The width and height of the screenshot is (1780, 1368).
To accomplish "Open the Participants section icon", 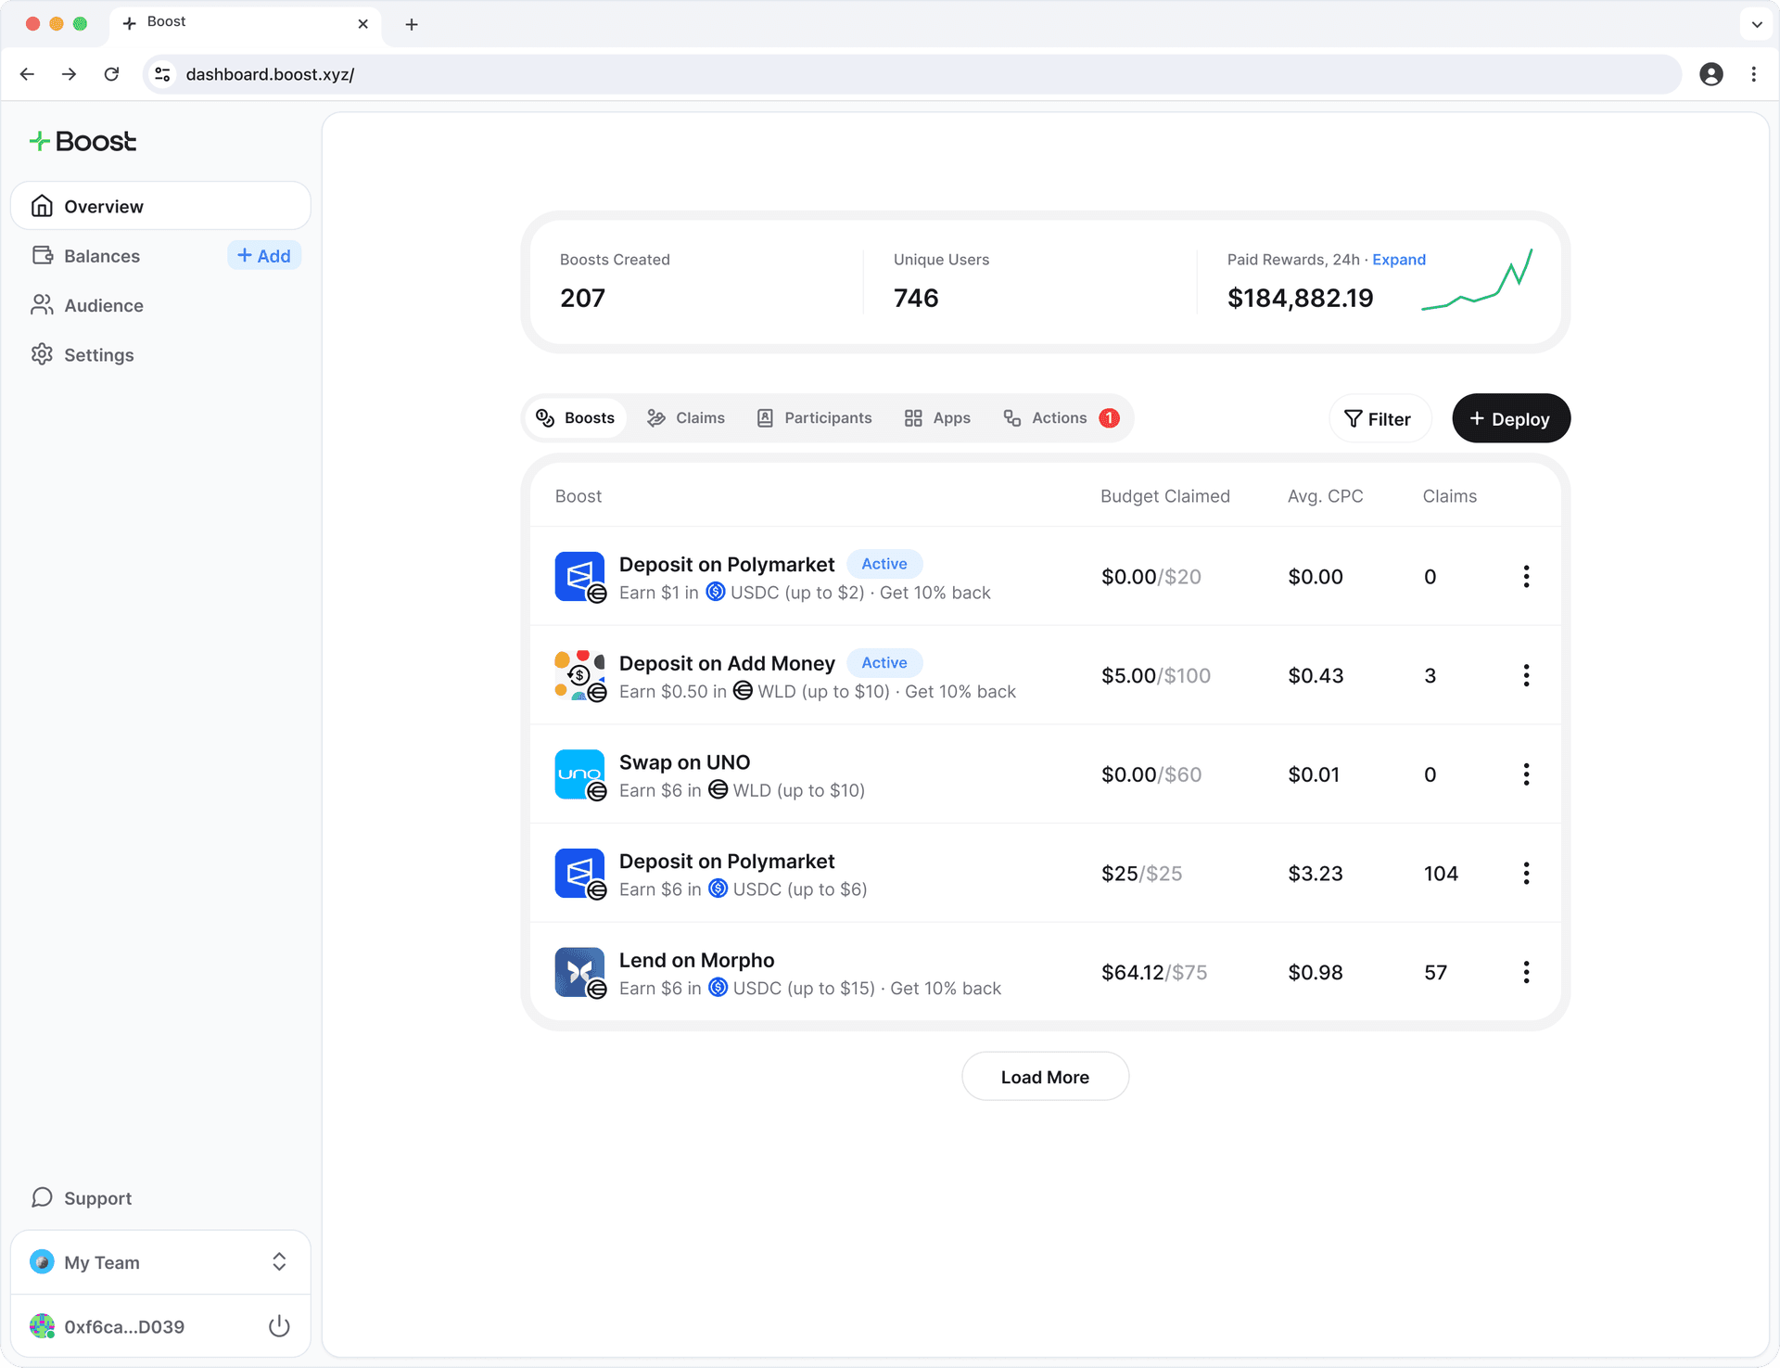I will point(764,417).
